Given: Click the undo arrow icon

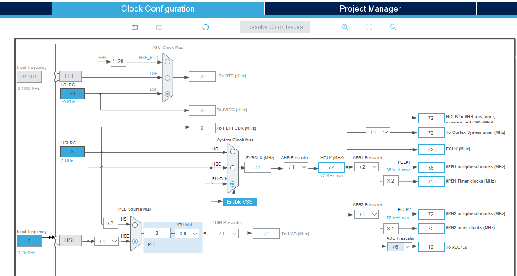Looking at the screenshot, I should click(135, 27).
